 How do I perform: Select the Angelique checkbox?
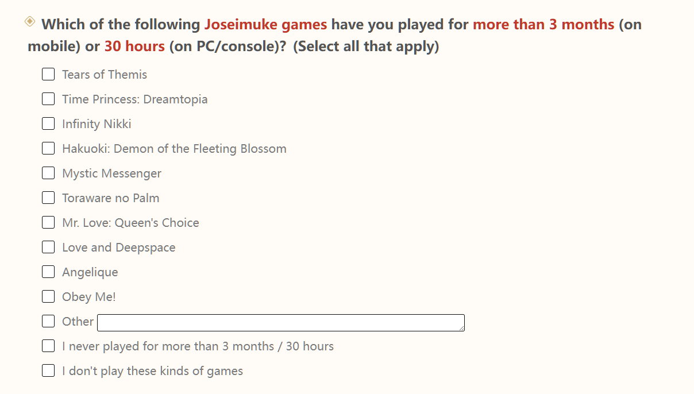(x=48, y=272)
